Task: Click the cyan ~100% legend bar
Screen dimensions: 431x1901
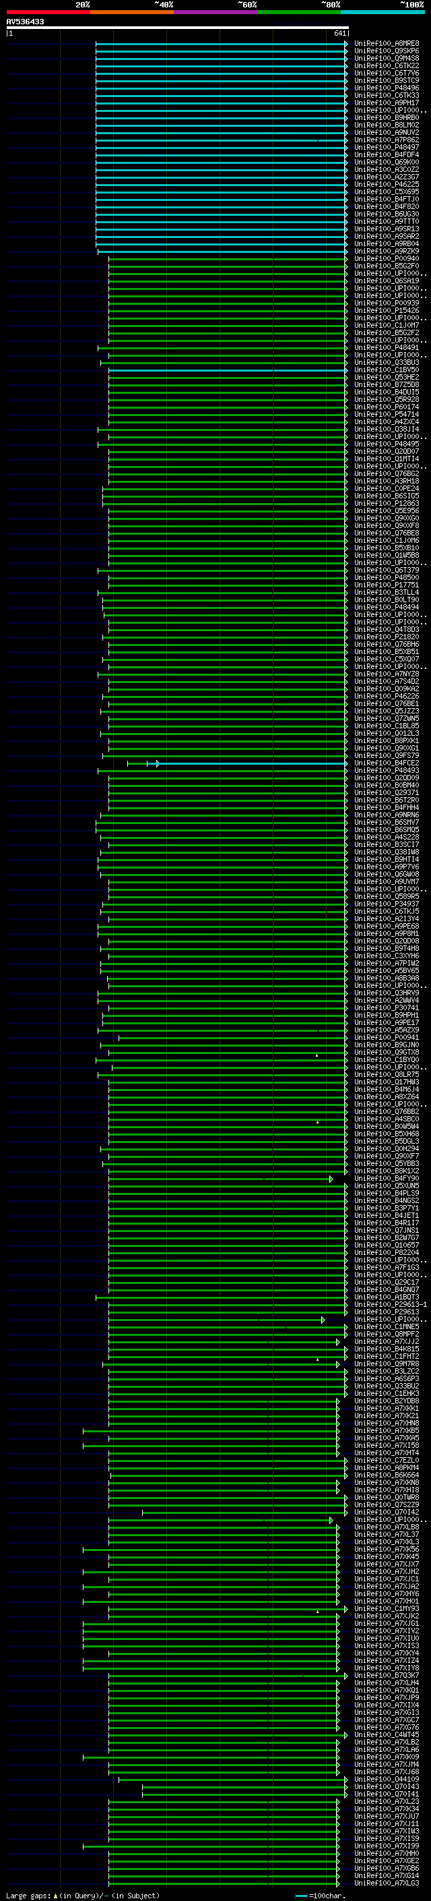Action: pos(383,12)
